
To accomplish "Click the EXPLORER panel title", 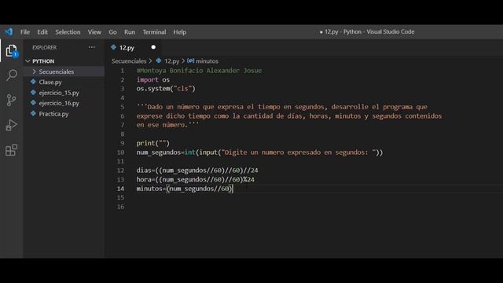I will pos(44,47).
